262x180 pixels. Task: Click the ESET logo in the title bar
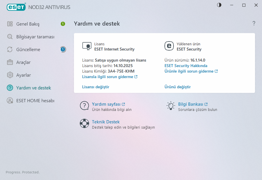(16, 7)
